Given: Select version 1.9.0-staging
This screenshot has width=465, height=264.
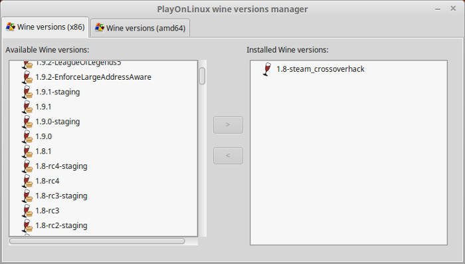Looking at the screenshot, I should click(x=58, y=122).
